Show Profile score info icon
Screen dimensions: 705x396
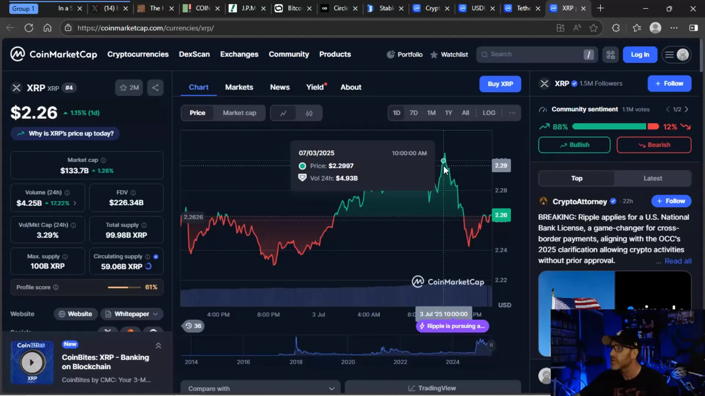click(56, 287)
